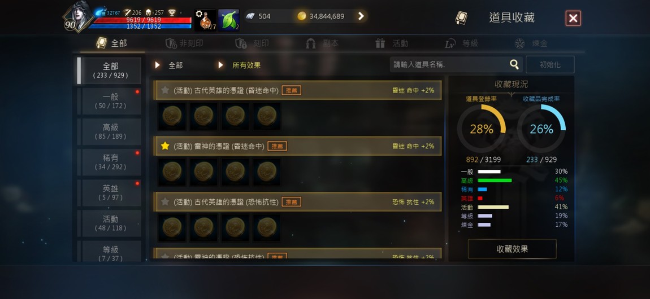Image resolution: width=650 pixels, height=299 pixels.
Task: Click the 道具登錄率 28% progress ring
Action: 481,129
